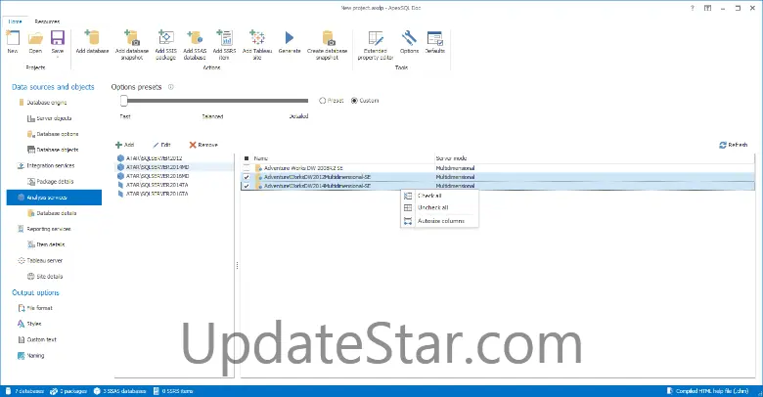
Task: Open Package details in sidebar
Action: [55, 182]
